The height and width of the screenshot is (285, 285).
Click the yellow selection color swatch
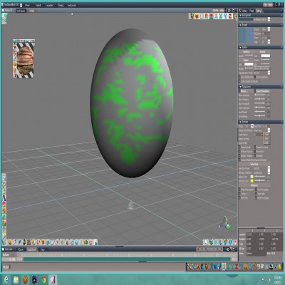pos(252,181)
